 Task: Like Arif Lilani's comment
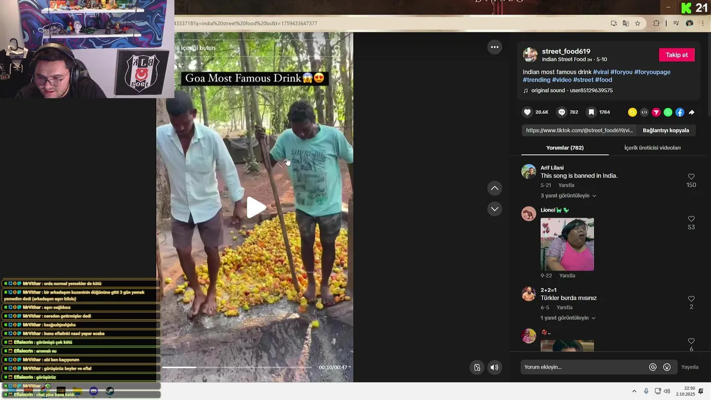691,177
